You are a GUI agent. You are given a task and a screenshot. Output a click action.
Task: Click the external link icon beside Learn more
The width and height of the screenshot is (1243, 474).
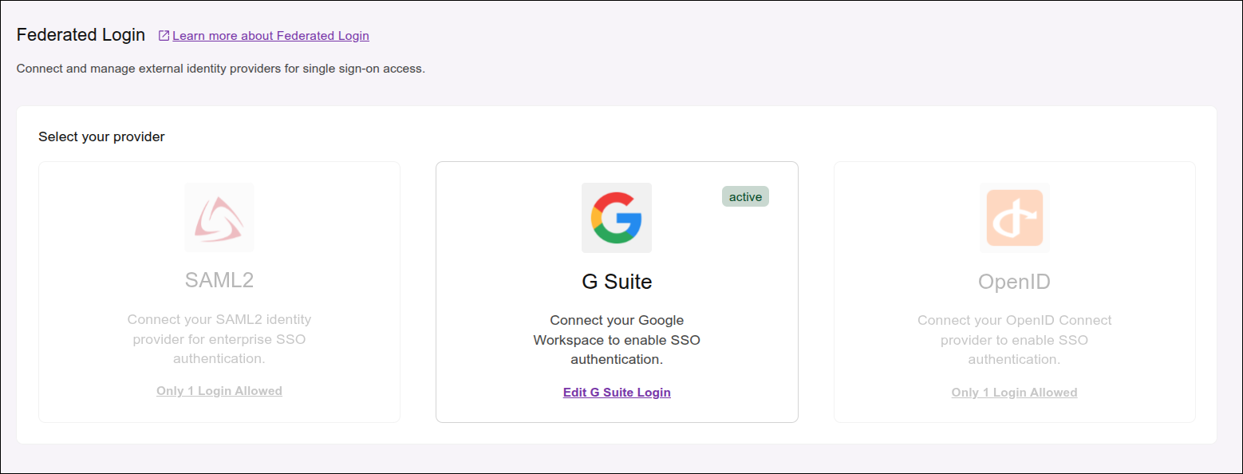point(163,35)
